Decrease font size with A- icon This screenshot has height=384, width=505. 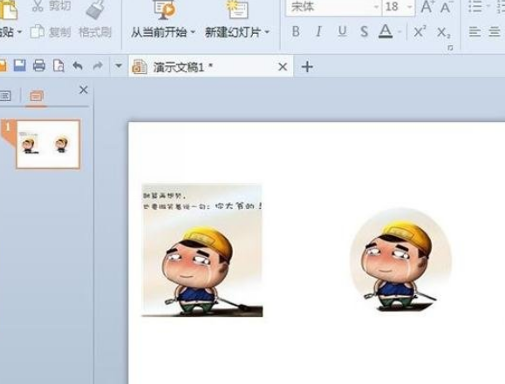(447, 7)
